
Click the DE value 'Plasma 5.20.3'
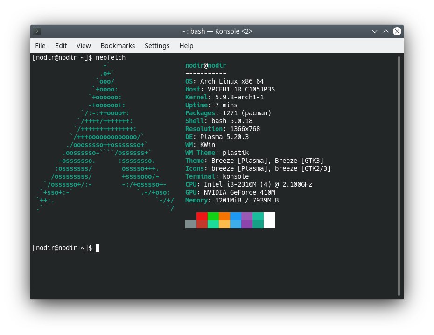tap(224, 137)
